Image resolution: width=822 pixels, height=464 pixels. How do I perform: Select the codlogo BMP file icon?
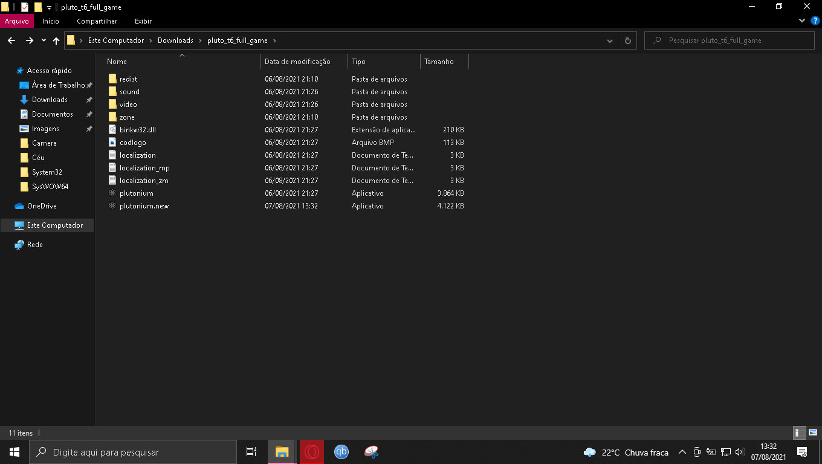point(112,143)
